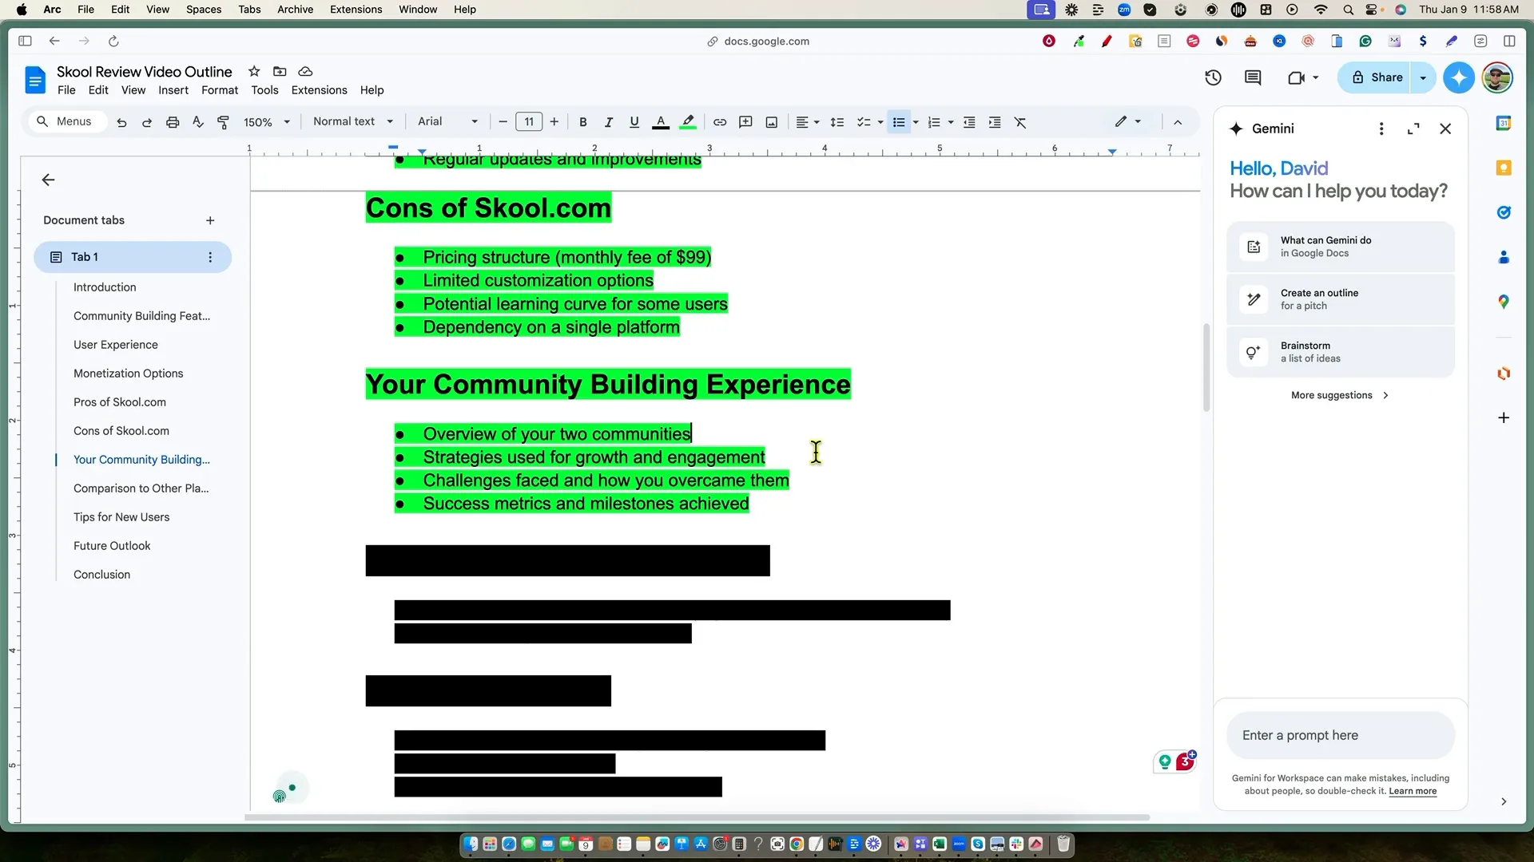Toggle bold formatting
The height and width of the screenshot is (862, 1534).
click(x=583, y=122)
